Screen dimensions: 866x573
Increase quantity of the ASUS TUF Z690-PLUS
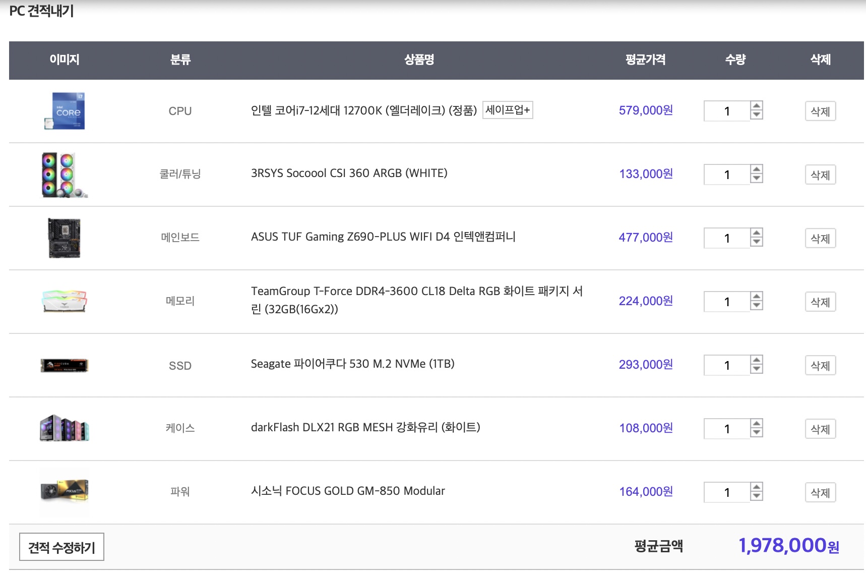756,233
